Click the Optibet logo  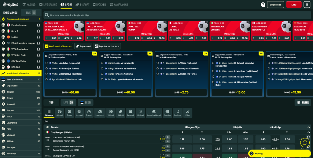pos(11,4)
